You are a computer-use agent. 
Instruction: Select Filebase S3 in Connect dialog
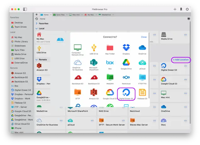point(142,94)
